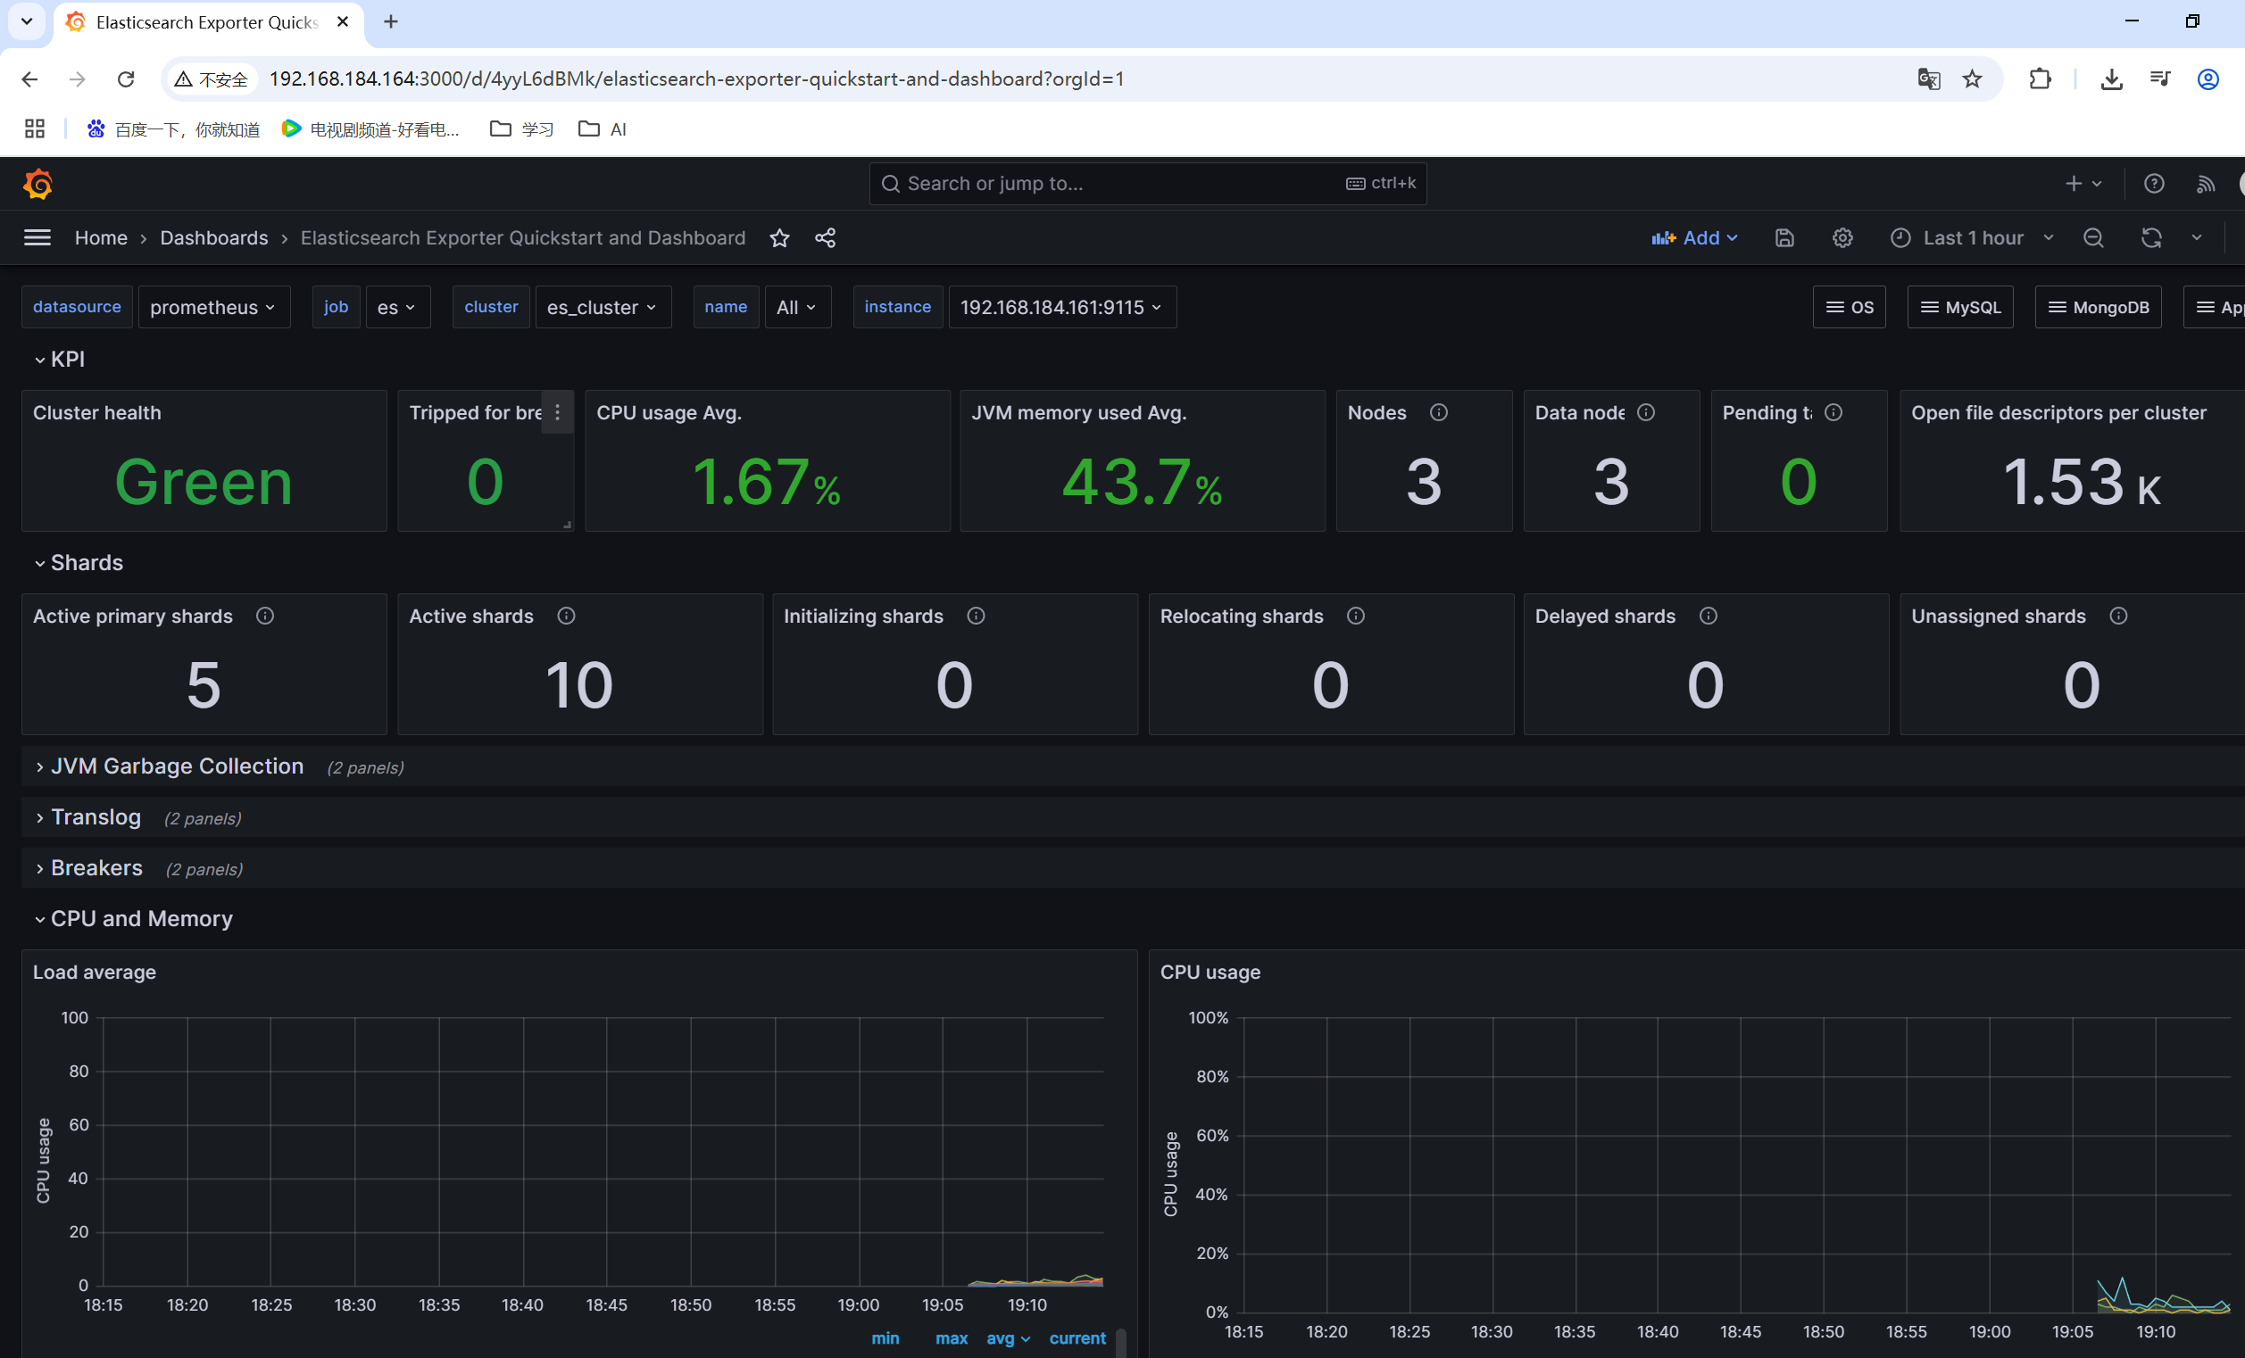Open the browser apps grid icon
This screenshot has width=2245, height=1358.
[x=35, y=129]
